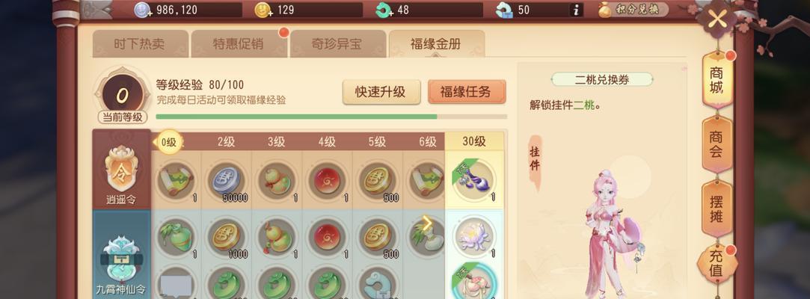Switch to the 时下热卖 tab
Viewport: 810px width, 299px height.
139,44
